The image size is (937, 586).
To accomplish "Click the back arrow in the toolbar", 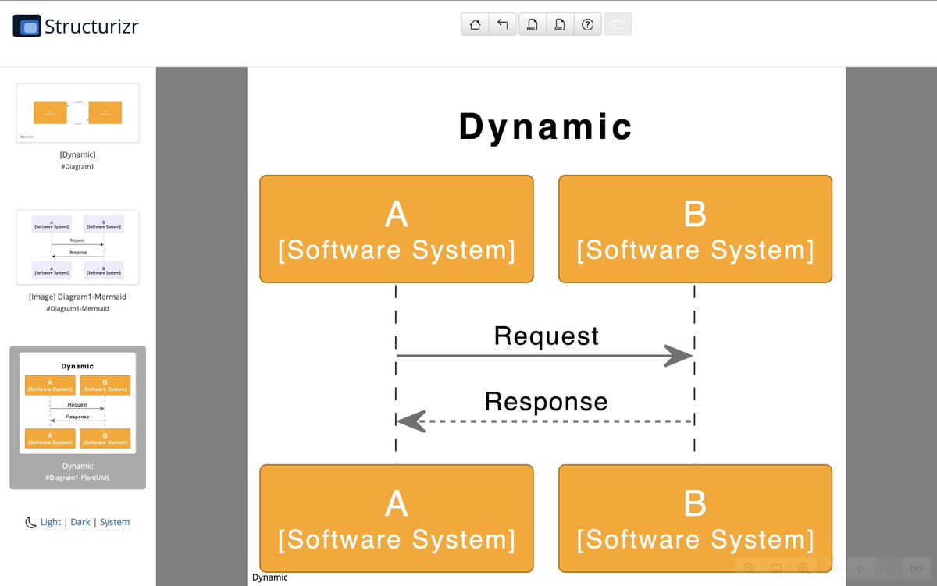I will pos(503,24).
